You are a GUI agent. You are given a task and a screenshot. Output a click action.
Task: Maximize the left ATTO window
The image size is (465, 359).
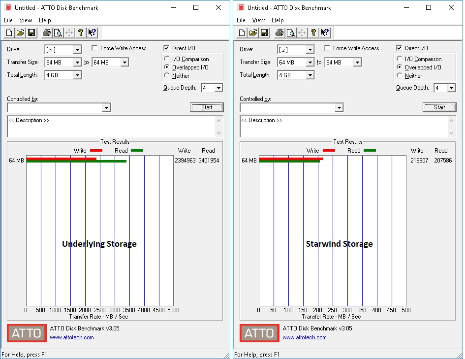[x=196, y=7]
